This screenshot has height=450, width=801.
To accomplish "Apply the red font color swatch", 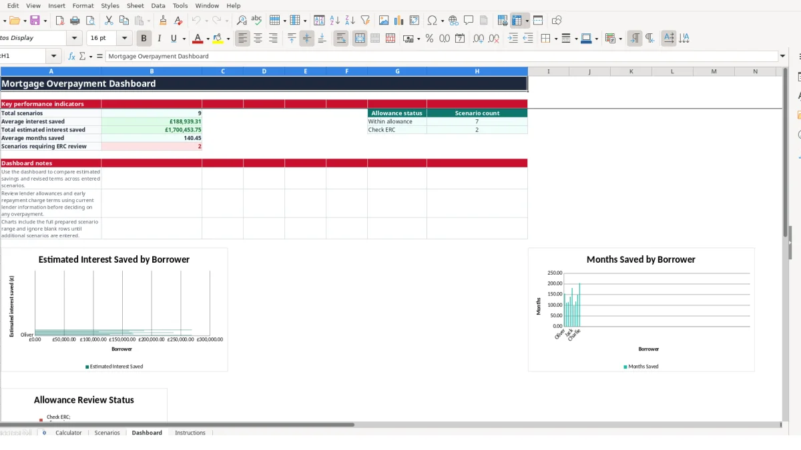I will pos(197,39).
